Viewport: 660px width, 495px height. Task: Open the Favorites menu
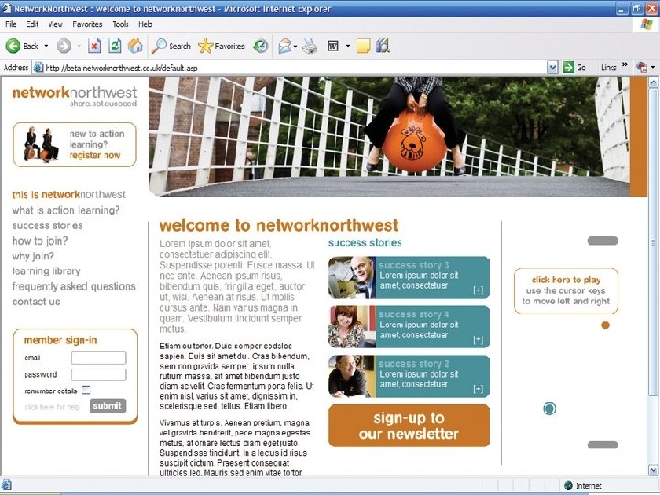coord(87,25)
